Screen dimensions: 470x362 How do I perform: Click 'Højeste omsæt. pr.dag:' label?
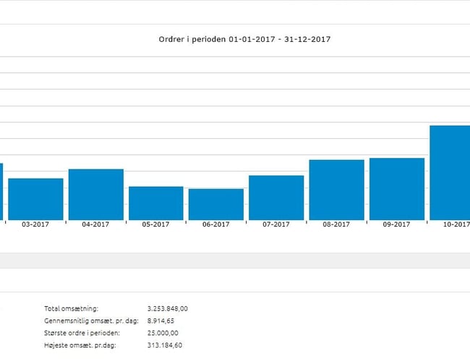pos(80,345)
